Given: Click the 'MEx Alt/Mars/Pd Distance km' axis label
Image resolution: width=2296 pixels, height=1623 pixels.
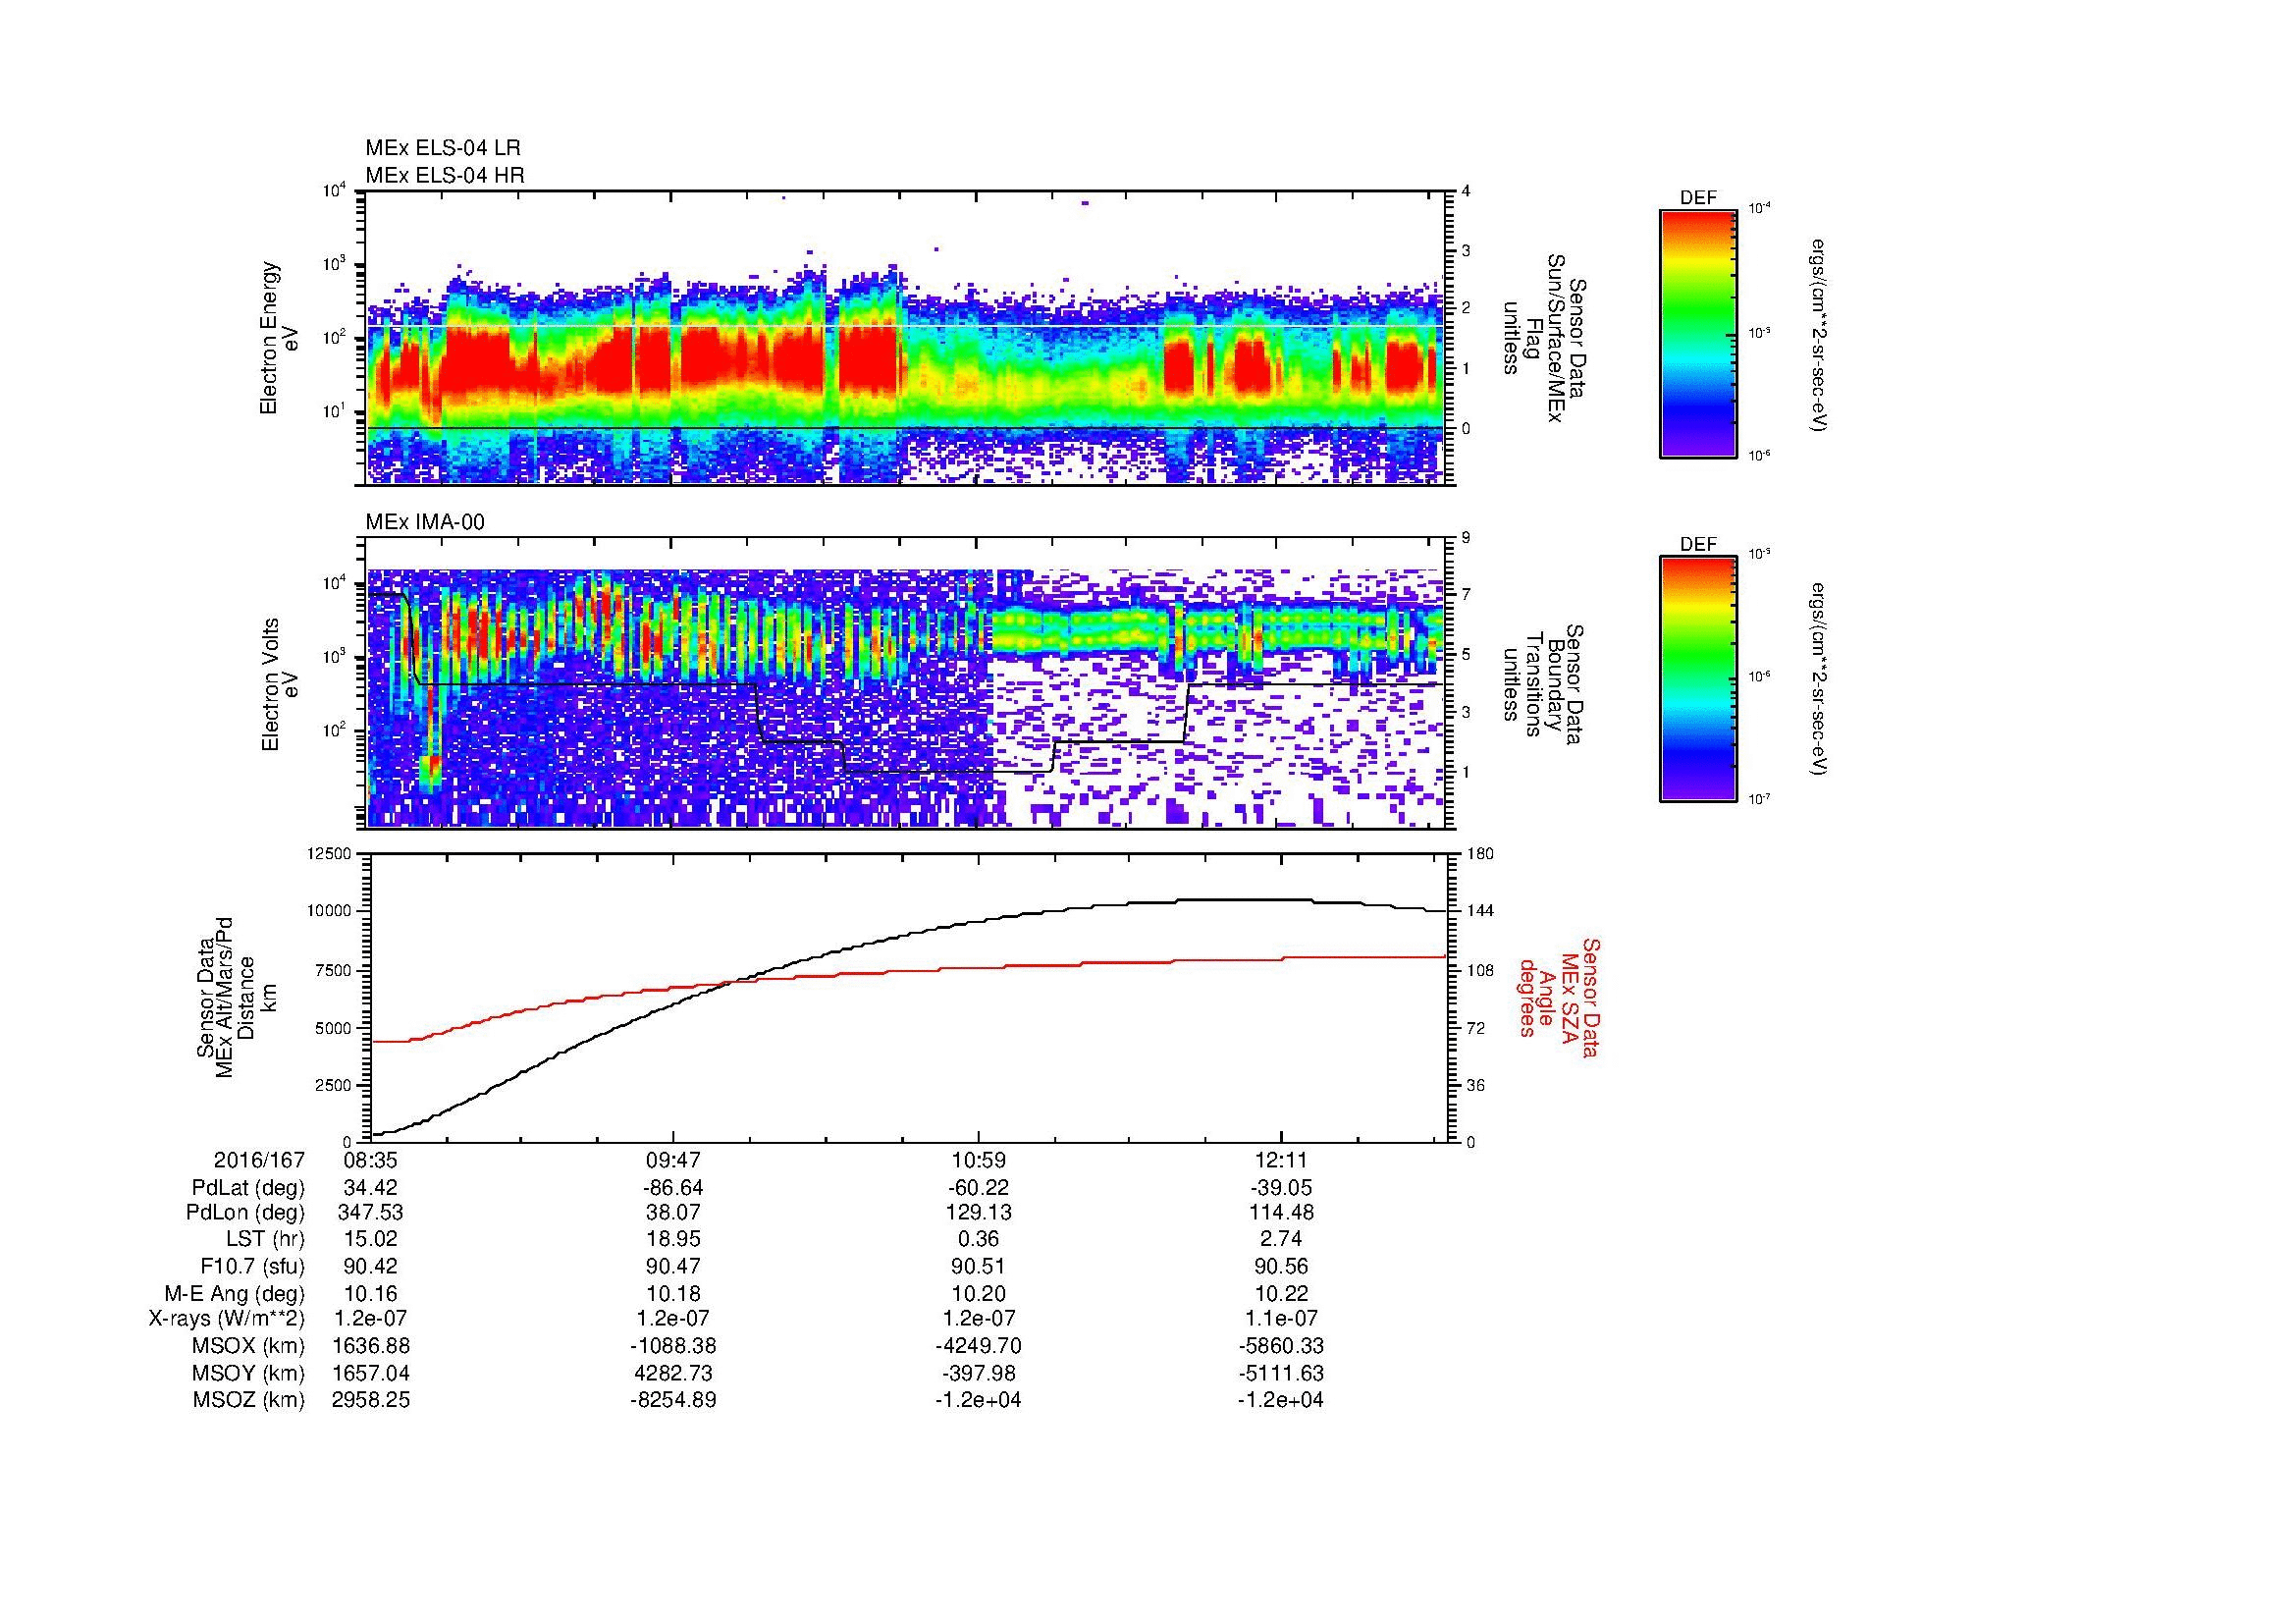Looking at the screenshot, I should point(236,997).
